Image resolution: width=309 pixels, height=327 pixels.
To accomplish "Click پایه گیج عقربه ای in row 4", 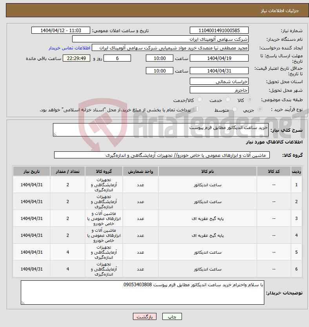I will point(208,236).
